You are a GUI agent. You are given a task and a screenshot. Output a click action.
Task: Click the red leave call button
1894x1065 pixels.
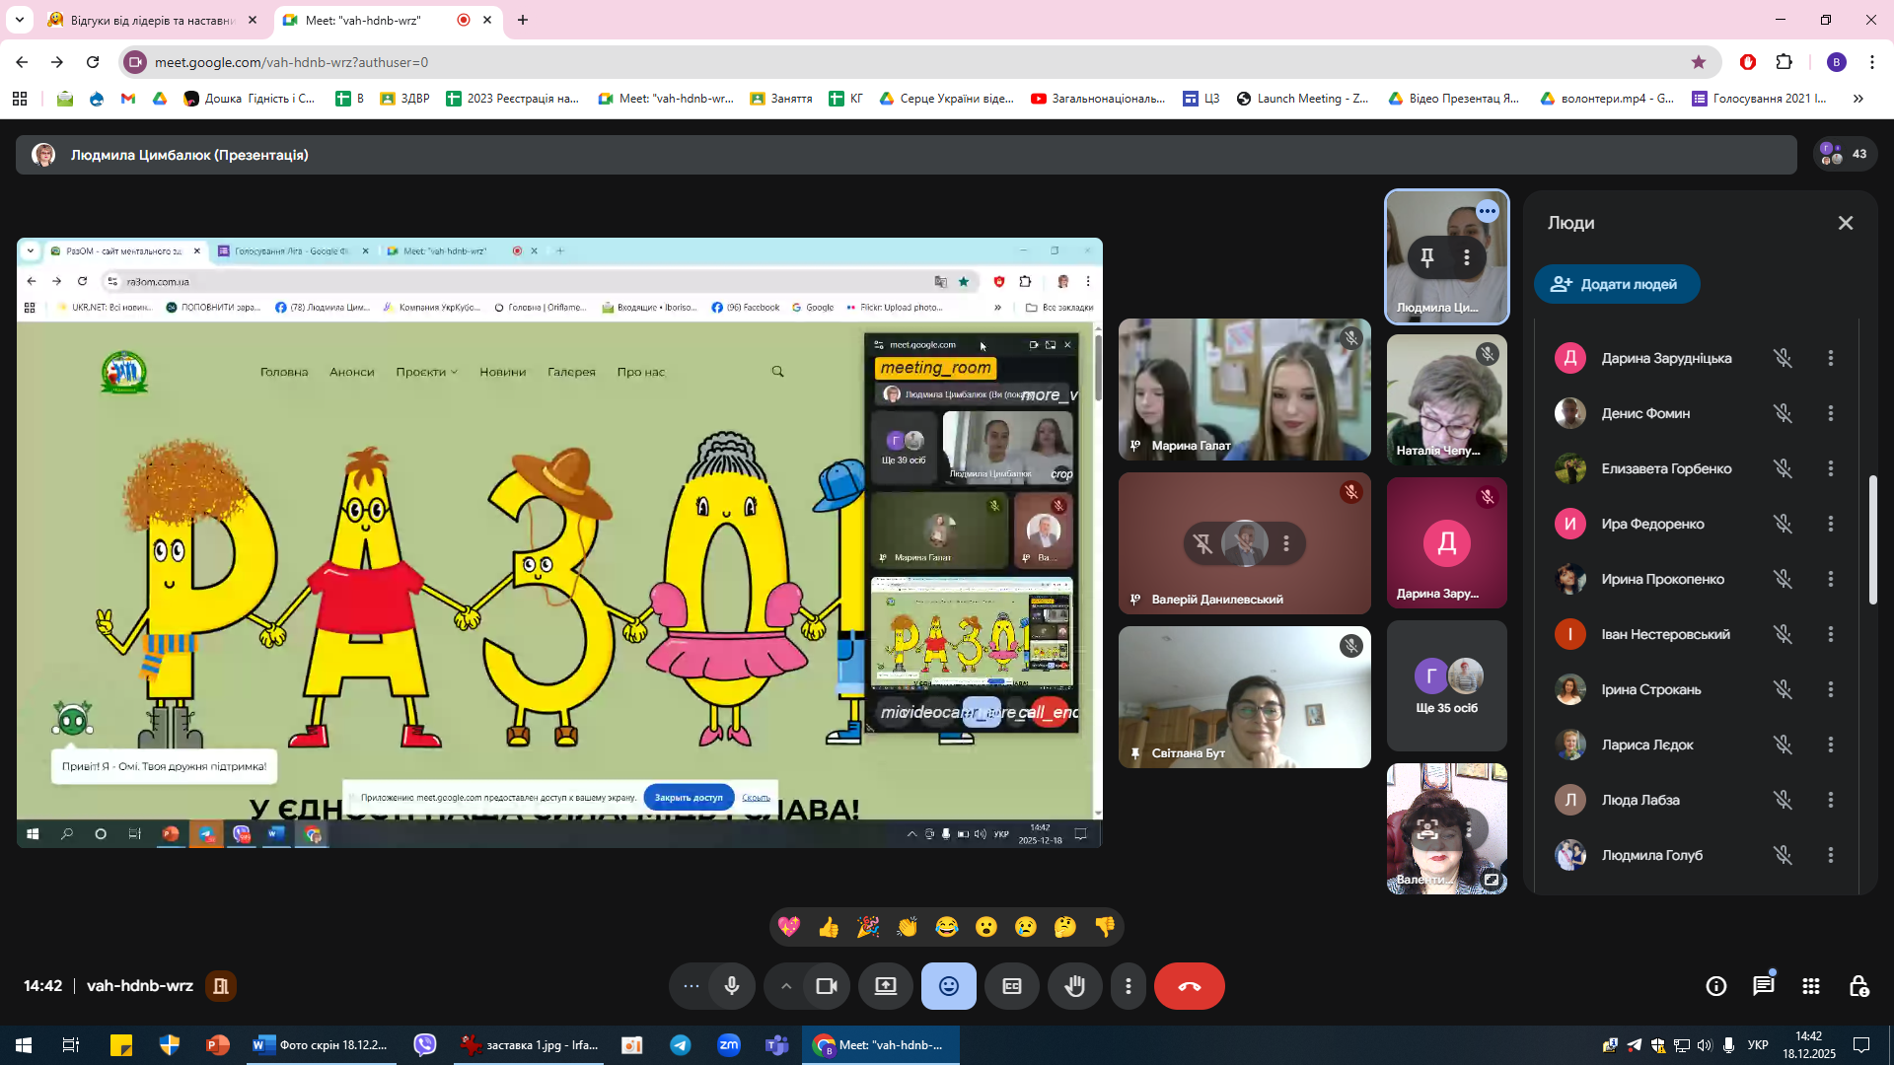point(1189,986)
